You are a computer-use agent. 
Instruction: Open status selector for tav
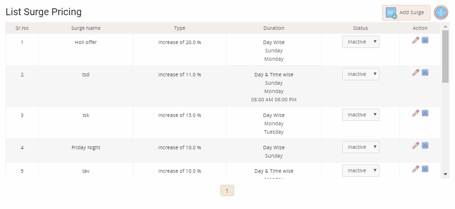361,170
